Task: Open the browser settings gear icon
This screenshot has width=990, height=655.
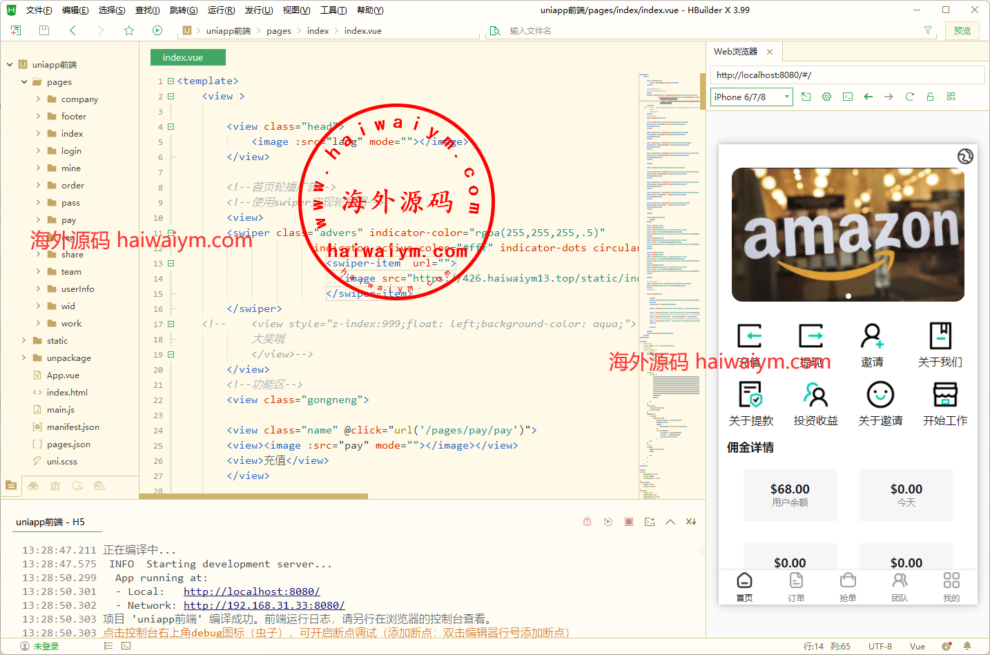Action: tap(826, 97)
